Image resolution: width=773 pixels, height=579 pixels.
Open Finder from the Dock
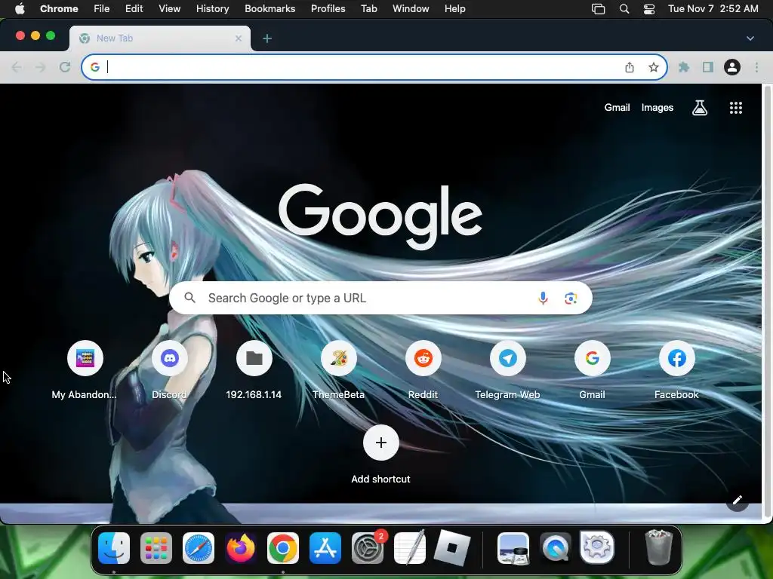114,548
